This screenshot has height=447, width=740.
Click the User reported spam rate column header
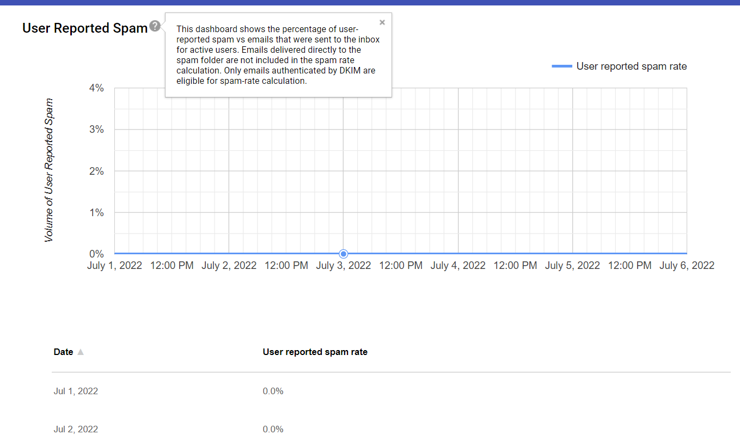coord(315,352)
